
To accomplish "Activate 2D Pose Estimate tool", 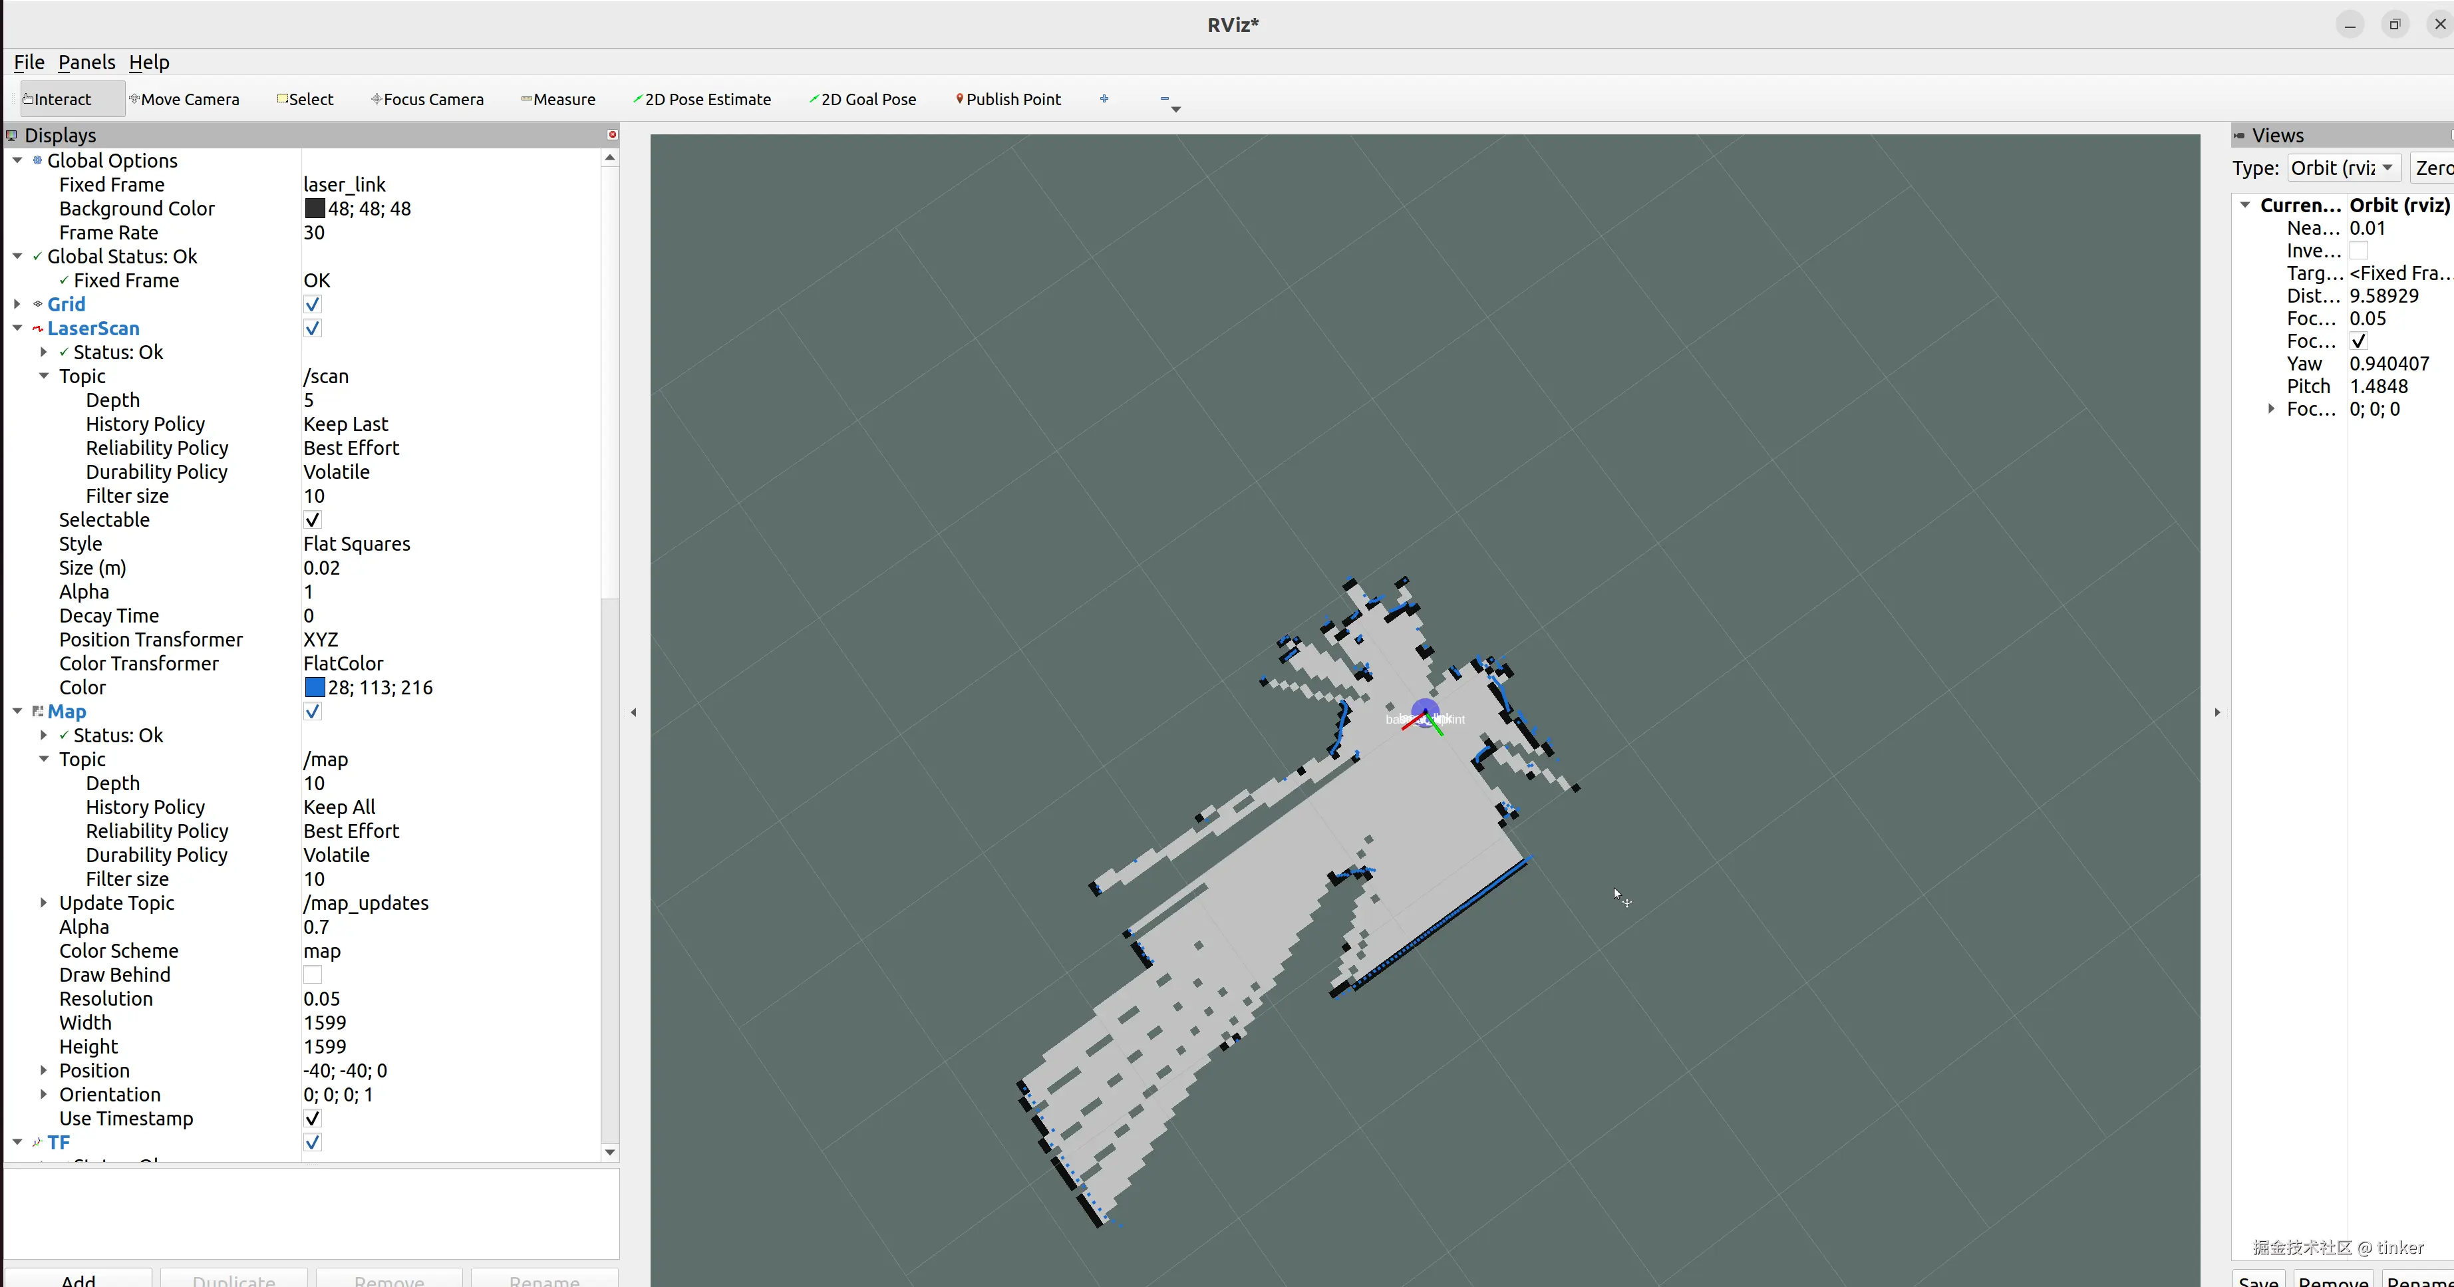I will (702, 99).
